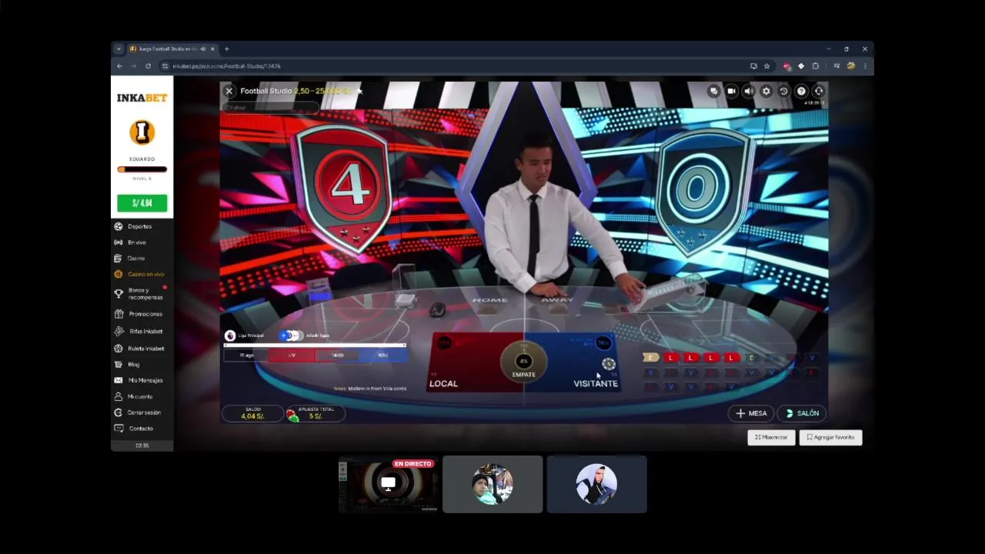
Task: Open the tab search dropdown arrow in Chrome
Action: pos(119,49)
